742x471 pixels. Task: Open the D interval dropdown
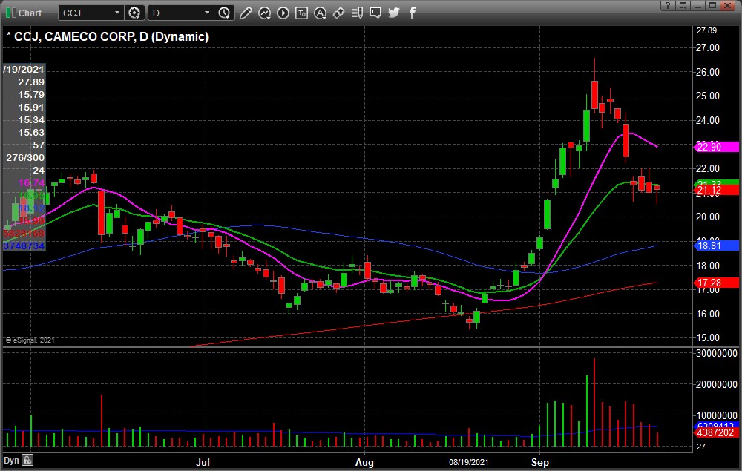coord(206,13)
